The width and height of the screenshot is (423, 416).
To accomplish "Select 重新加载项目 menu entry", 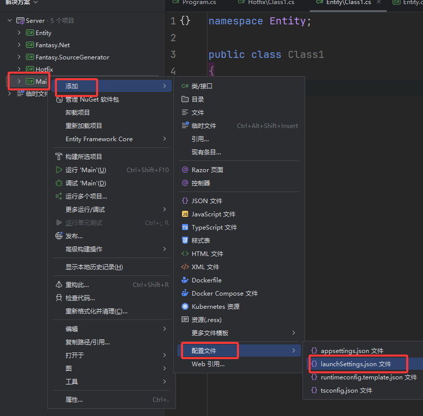I will coord(112,125).
